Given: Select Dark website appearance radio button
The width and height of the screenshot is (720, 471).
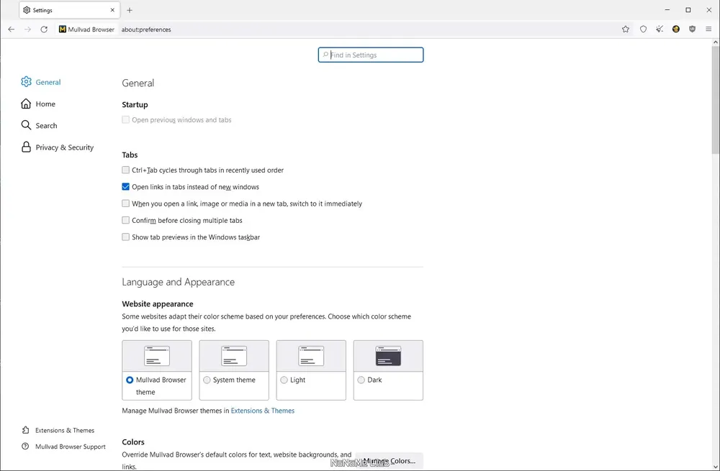Looking at the screenshot, I should point(361,380).
